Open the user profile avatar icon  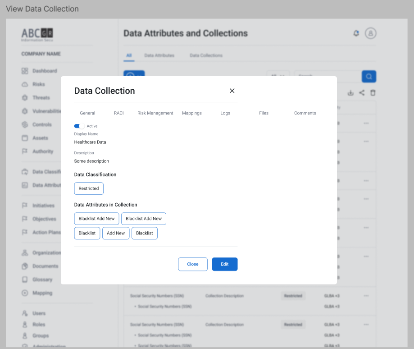pos(370,33)
